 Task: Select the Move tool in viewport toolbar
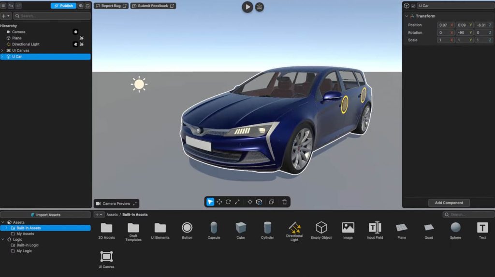click(219, 202)
